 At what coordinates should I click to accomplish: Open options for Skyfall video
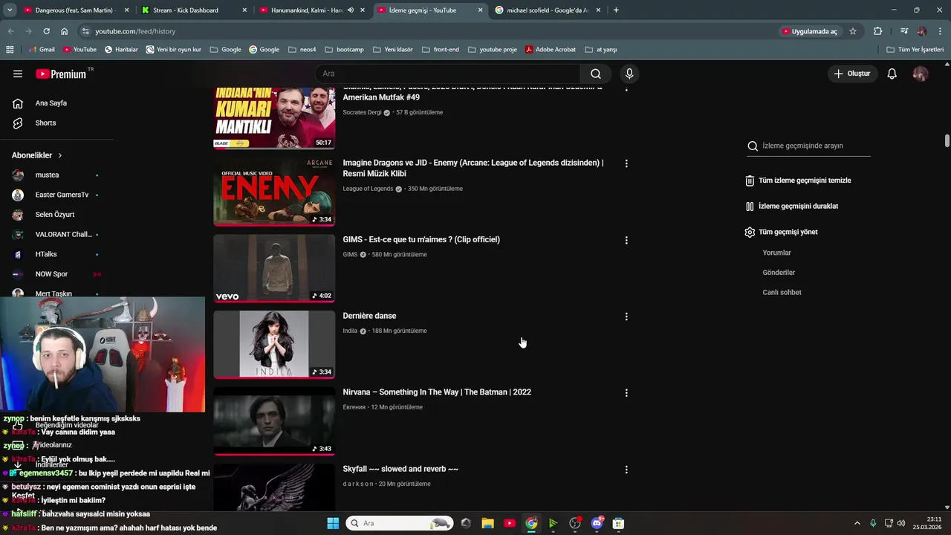(626, 470)
